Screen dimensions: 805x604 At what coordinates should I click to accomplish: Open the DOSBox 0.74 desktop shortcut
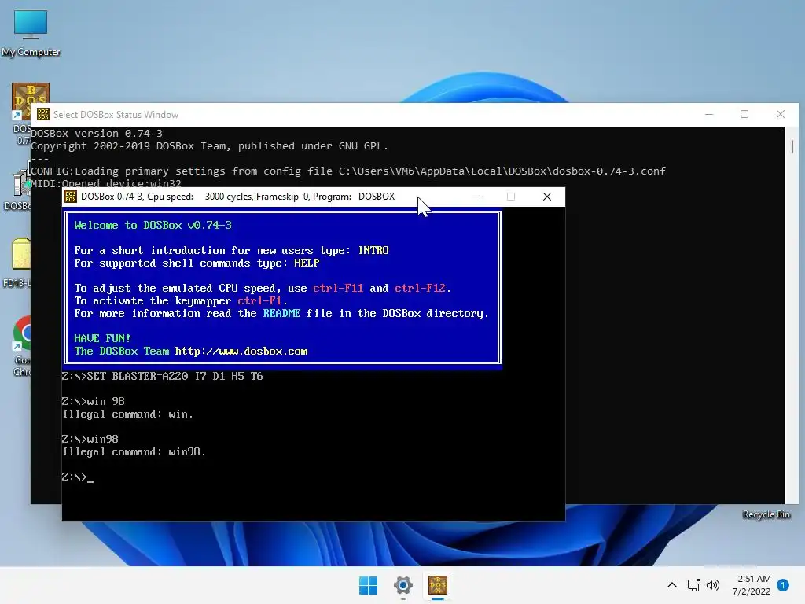click(23, 114)
